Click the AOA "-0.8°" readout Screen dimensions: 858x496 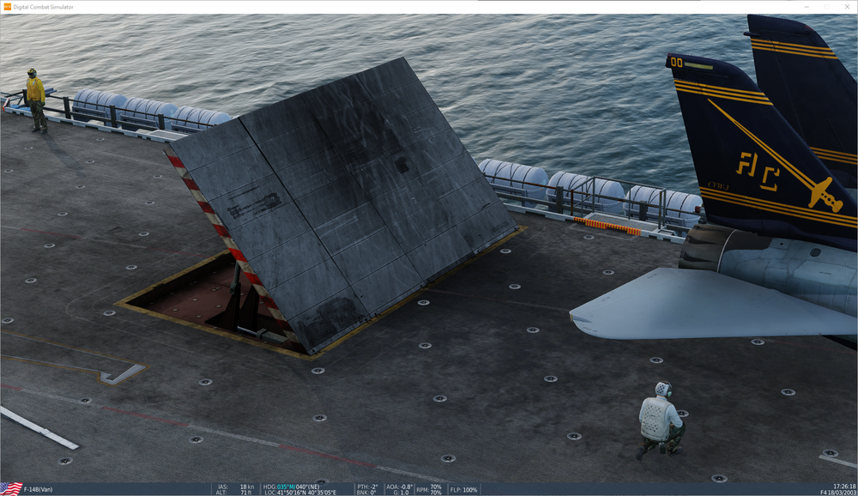coord(406,487)
